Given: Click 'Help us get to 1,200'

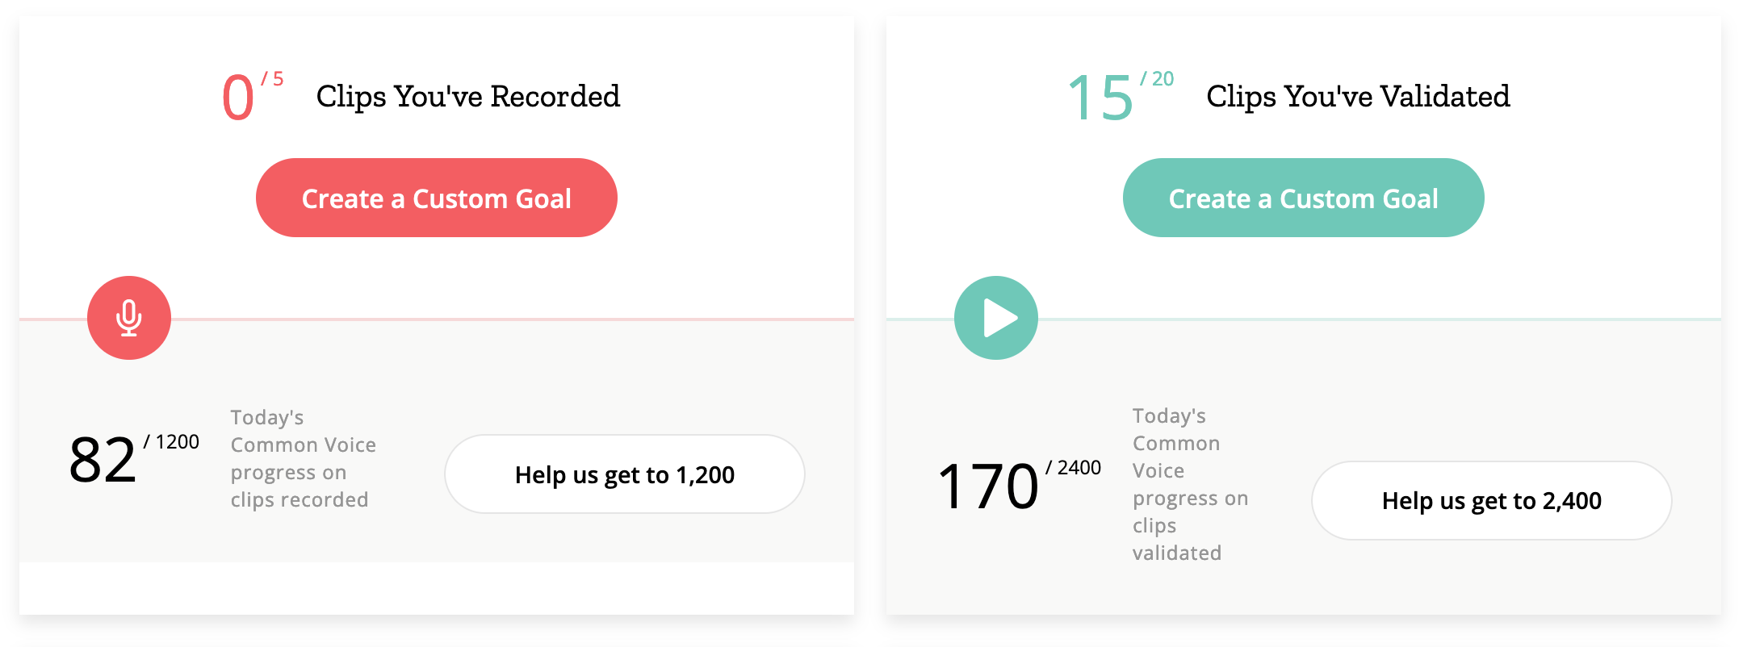Looking at the screenshot, I should pyautogui.click(x=624, y=474).
